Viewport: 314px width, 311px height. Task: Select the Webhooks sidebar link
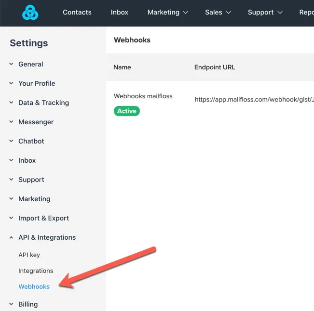point(34,286)
